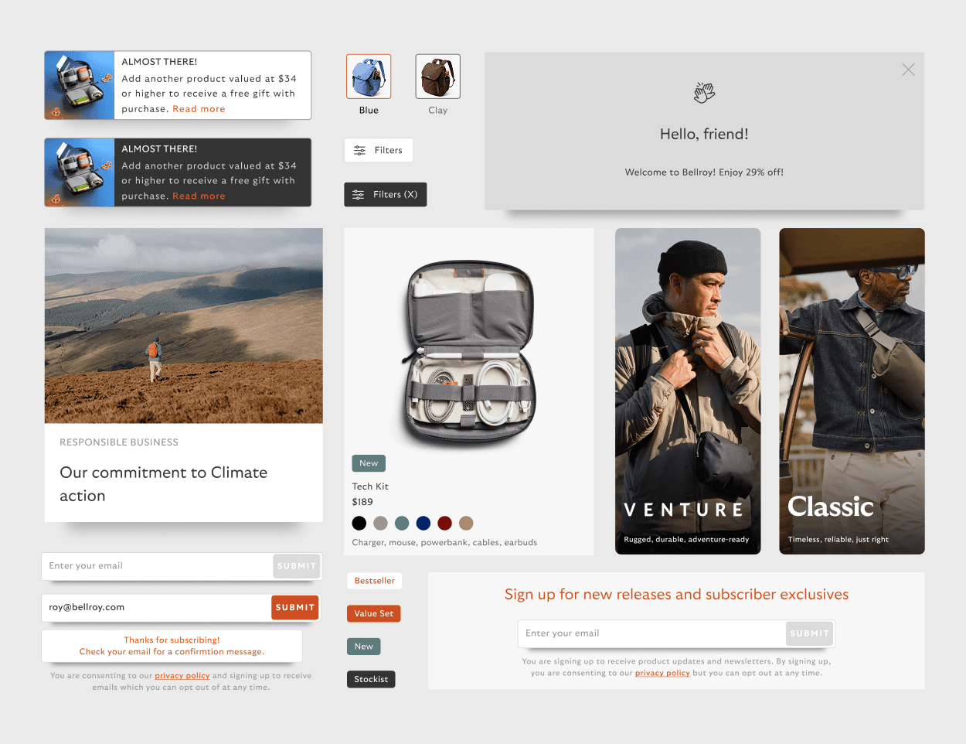The width and height of the screenshot is (966, 744).
Task: Click the "$189" price
Action: click(x=362, y=502)
